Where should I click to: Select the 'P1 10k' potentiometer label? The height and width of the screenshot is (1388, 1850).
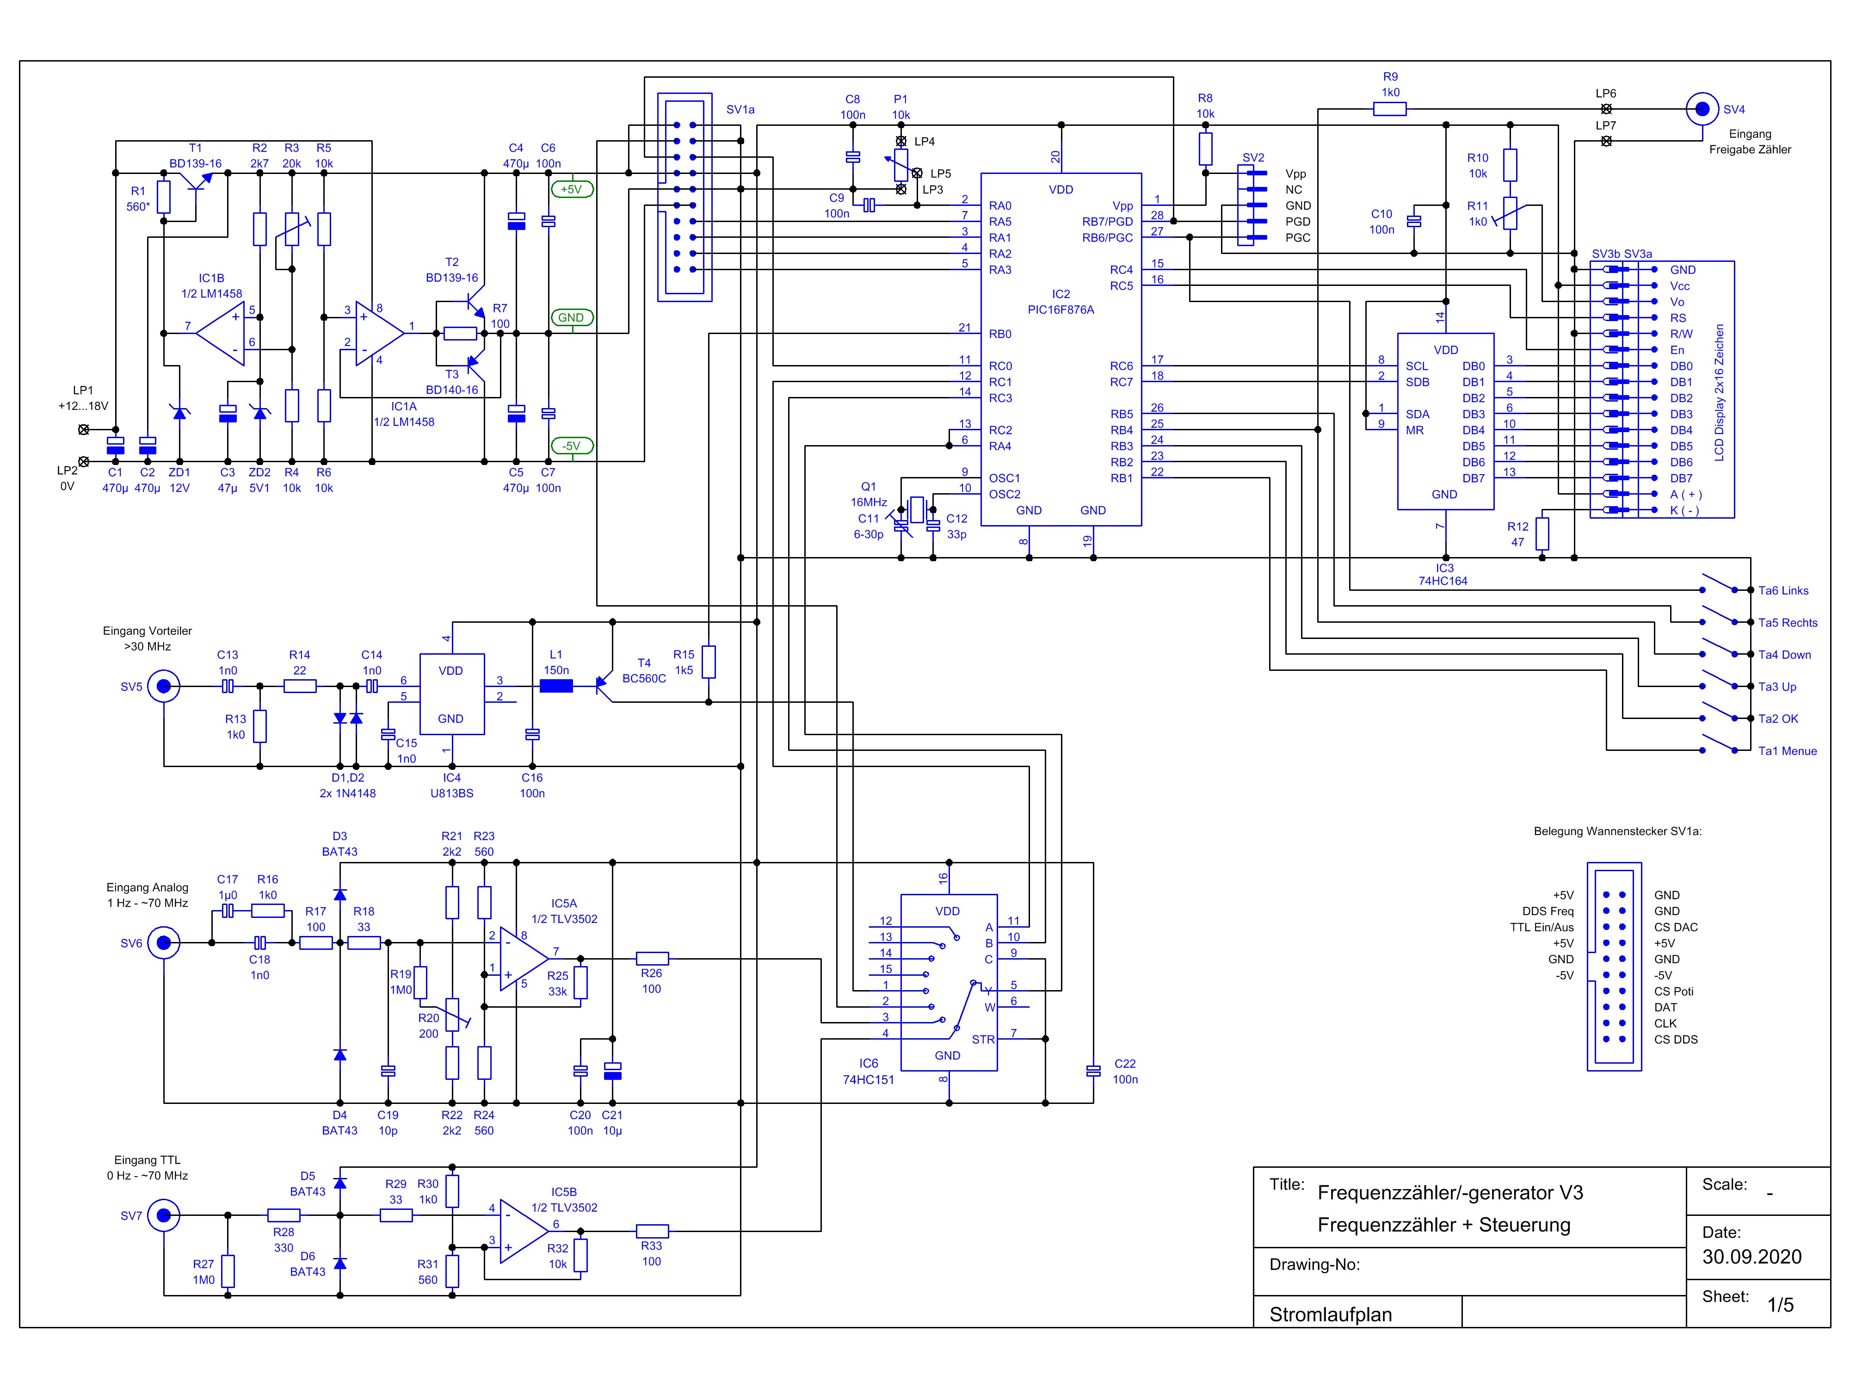901,107
